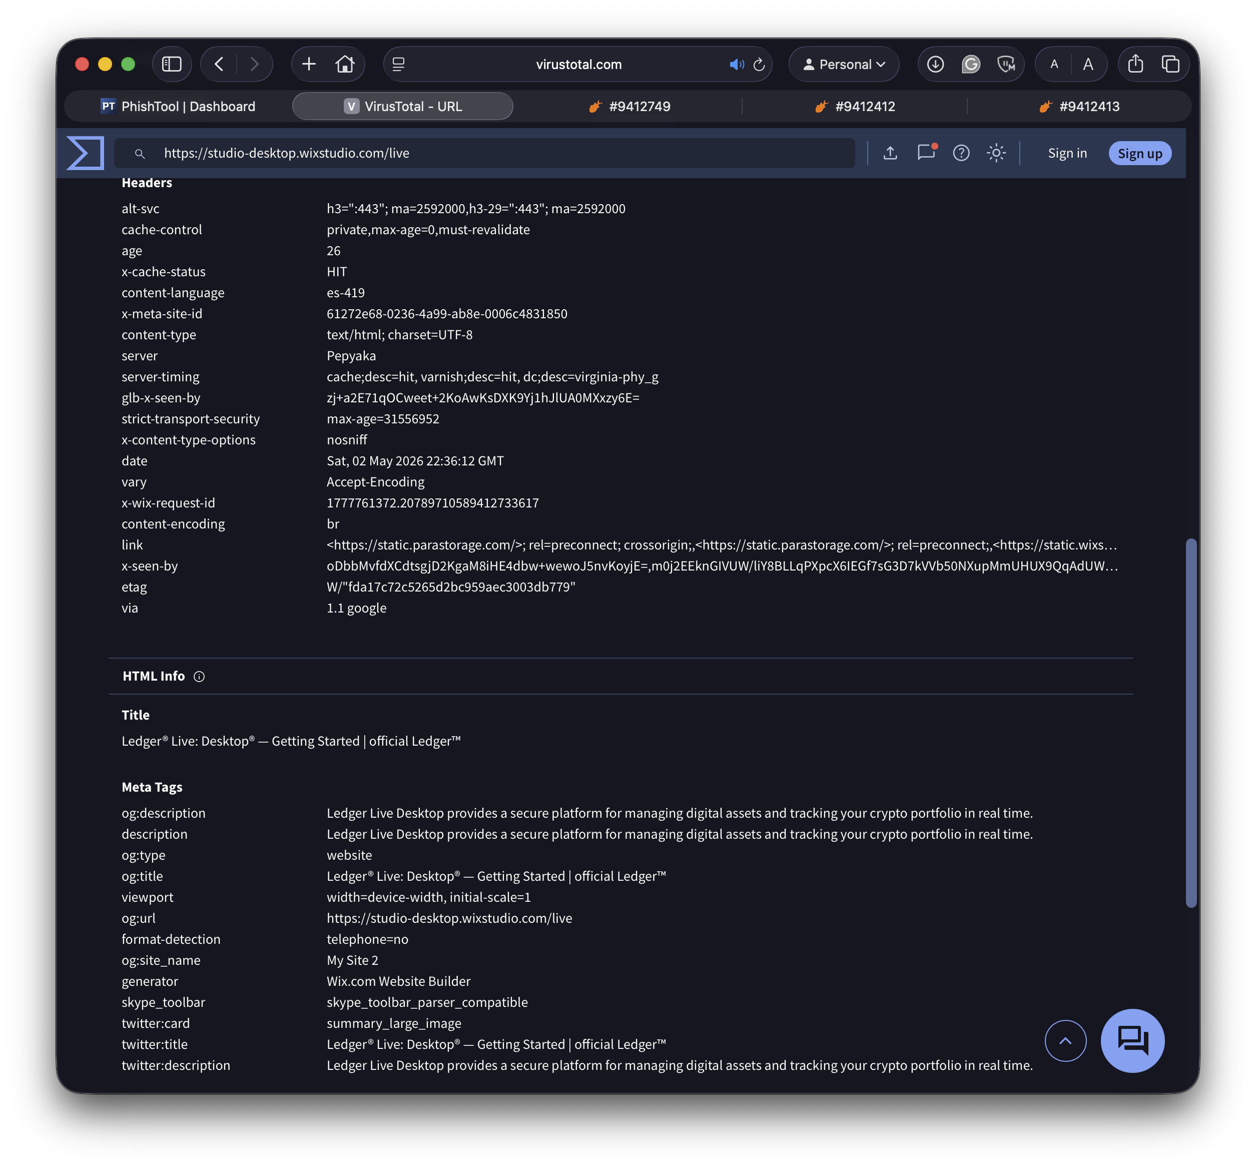Share the current page
1256x1168 pixels.
tap(1135, 64)
